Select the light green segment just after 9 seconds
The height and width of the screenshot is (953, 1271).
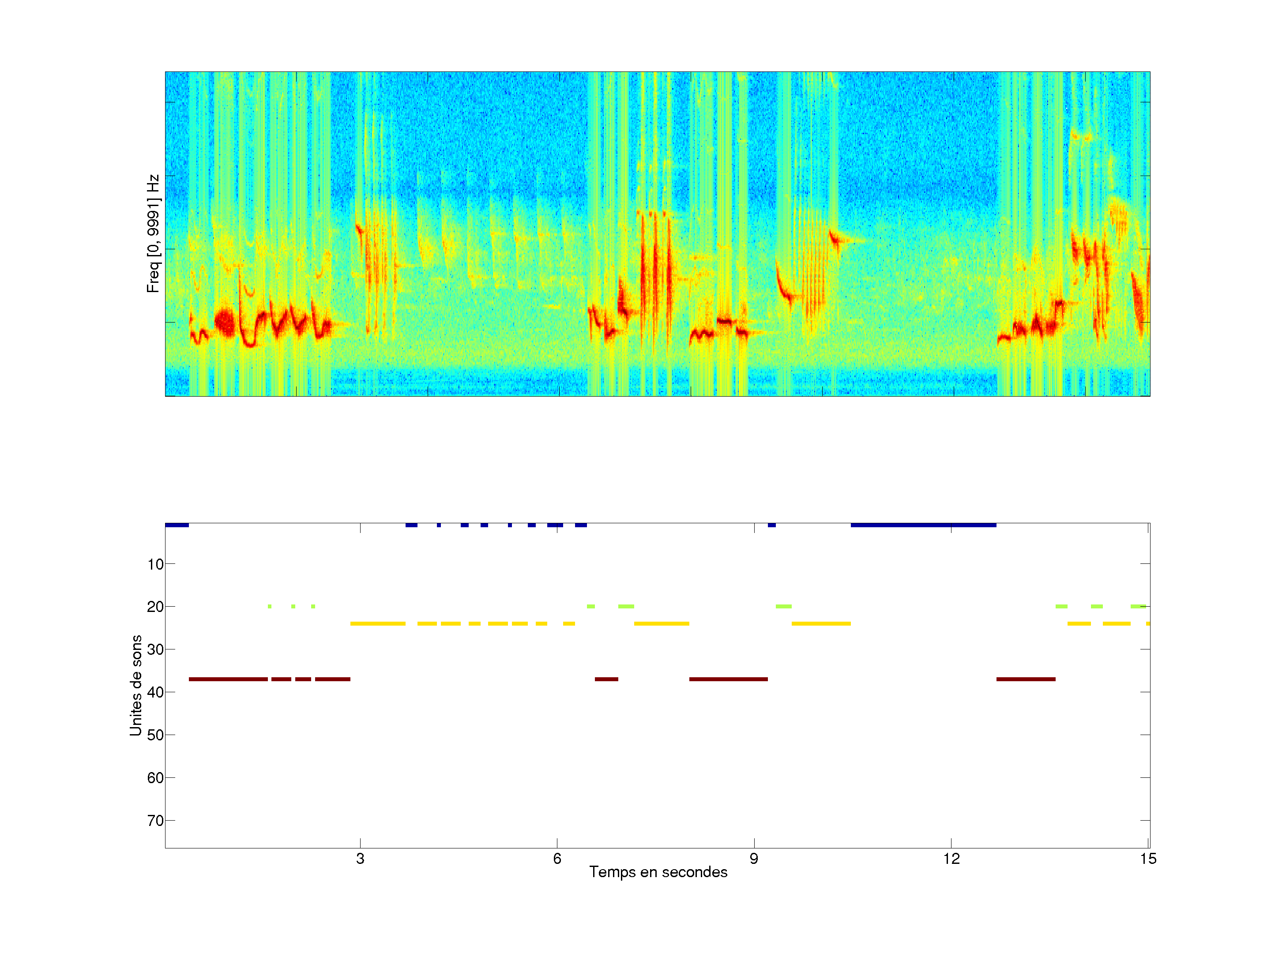pyautogui.click(x=783, y=606)
